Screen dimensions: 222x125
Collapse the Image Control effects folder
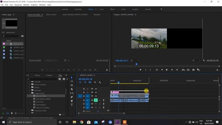[x=29, y=93]
